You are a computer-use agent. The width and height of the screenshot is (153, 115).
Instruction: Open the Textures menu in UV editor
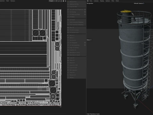coord(13,1)
